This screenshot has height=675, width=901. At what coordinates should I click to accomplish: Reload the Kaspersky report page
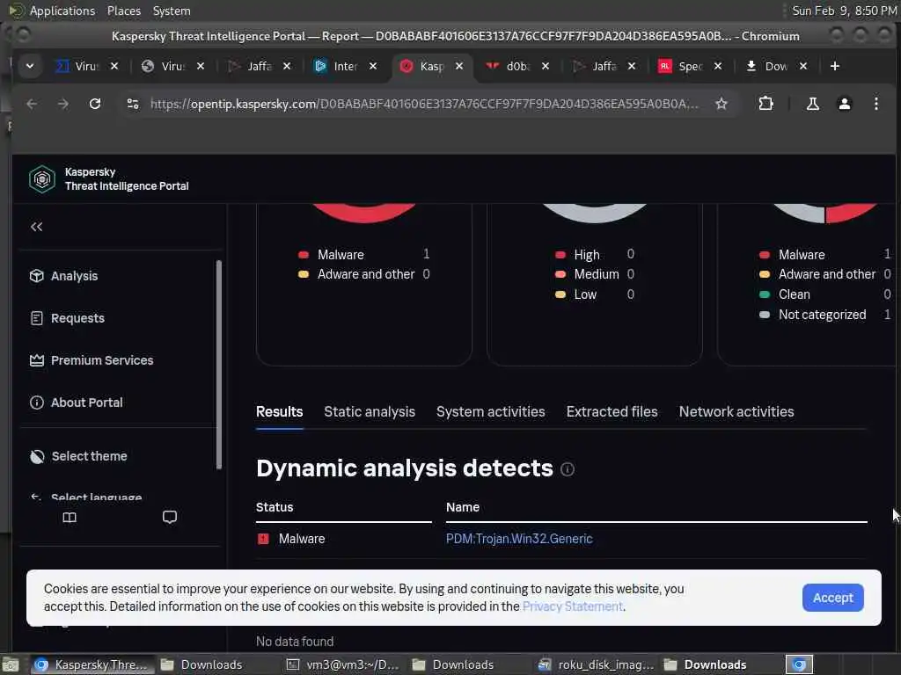coord(95,104)
